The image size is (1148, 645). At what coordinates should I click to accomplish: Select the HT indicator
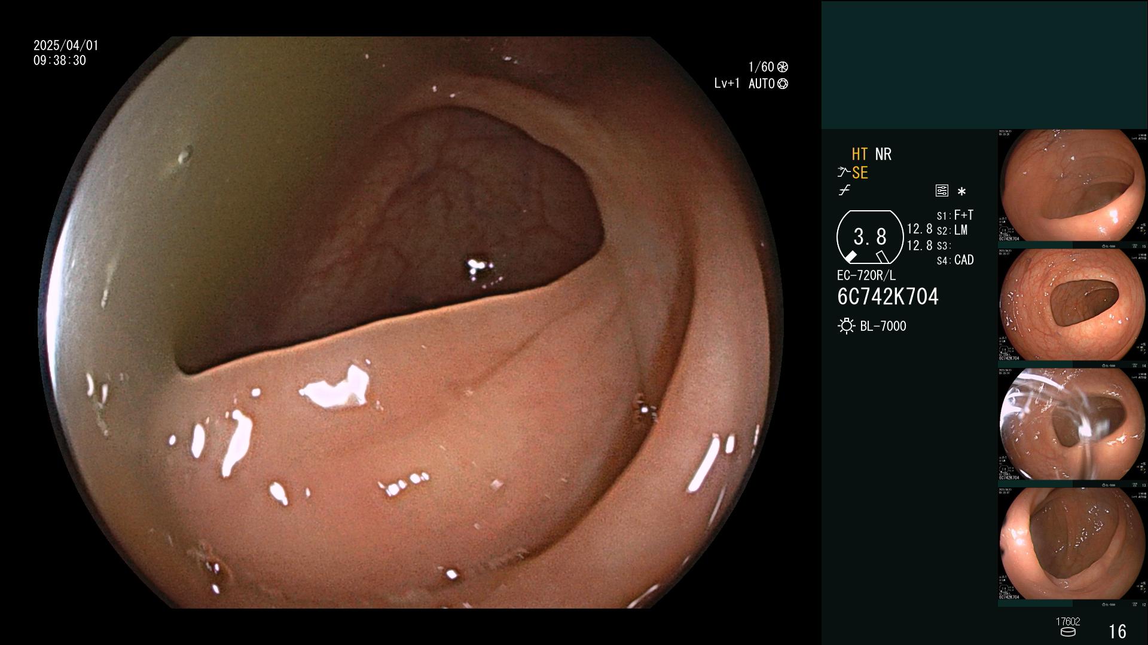coord(859,154)
